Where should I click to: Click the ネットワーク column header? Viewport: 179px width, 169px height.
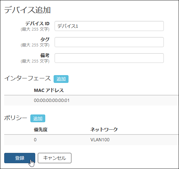click(x=104, y=130)
